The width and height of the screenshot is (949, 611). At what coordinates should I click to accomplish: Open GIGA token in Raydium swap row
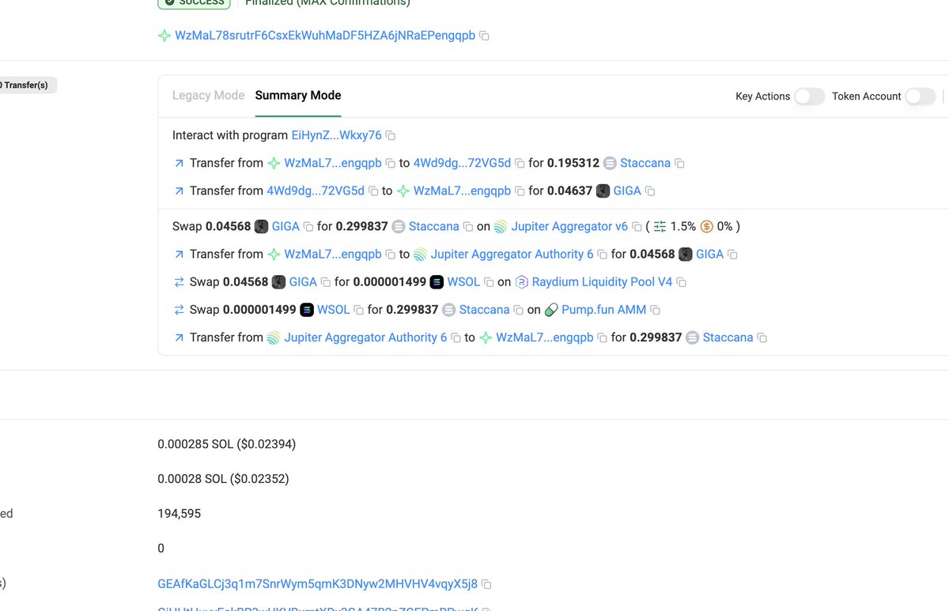[303, 281]
